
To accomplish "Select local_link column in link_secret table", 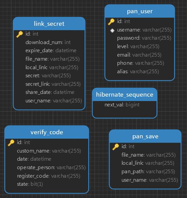I will 52,67.
